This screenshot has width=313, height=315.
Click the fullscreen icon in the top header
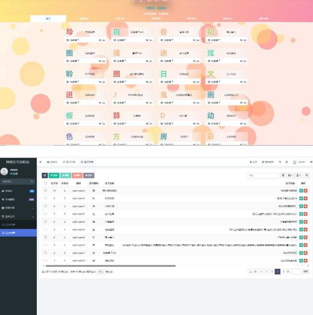tap(286, 161)
